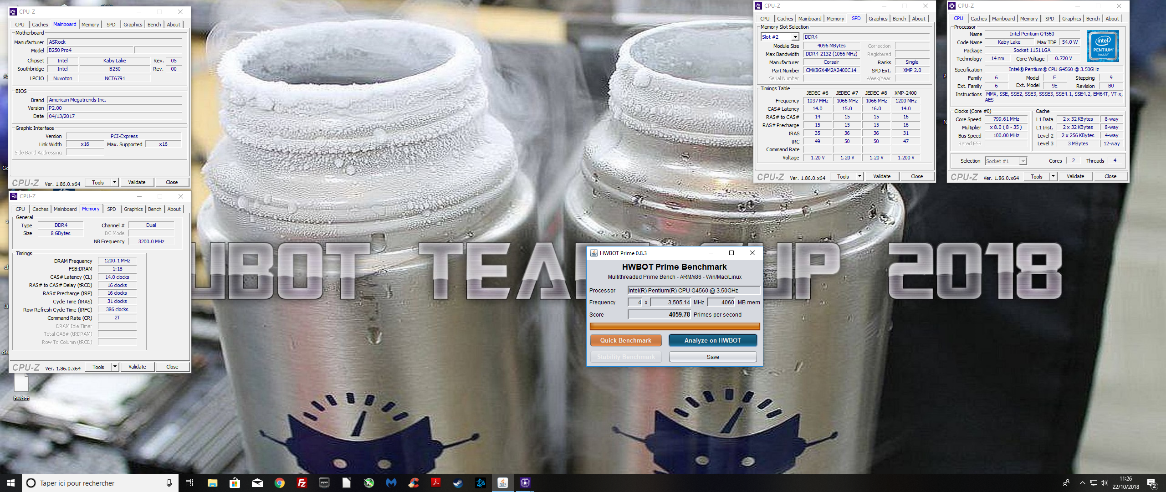
Task: Click the microphone icon in search box
Action: click(x=169, y=483)
